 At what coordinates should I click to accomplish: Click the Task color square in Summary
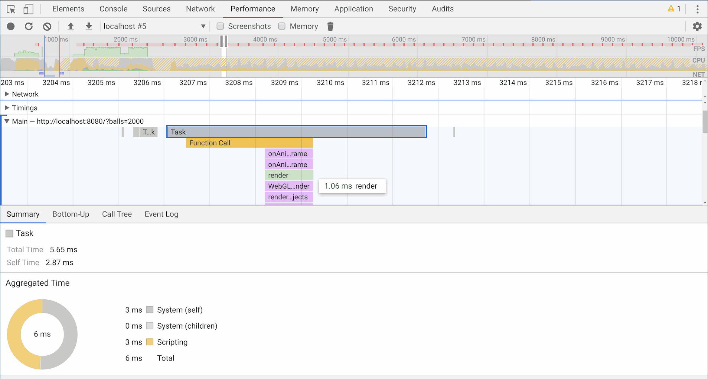(10, 233)
